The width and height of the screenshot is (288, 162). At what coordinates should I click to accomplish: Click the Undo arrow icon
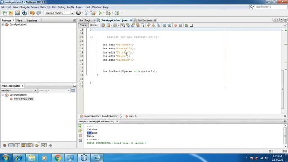[32, 13]
